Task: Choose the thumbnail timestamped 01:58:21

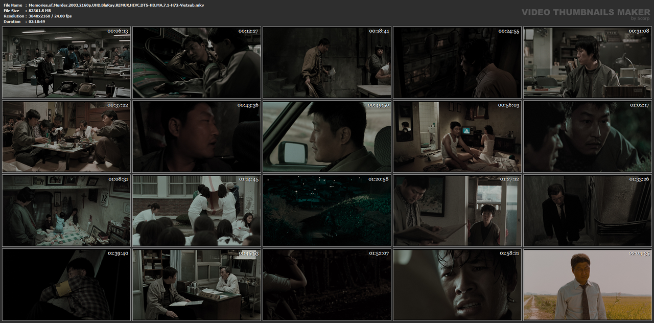Action: pyautogui.click(x=457, y=285)
